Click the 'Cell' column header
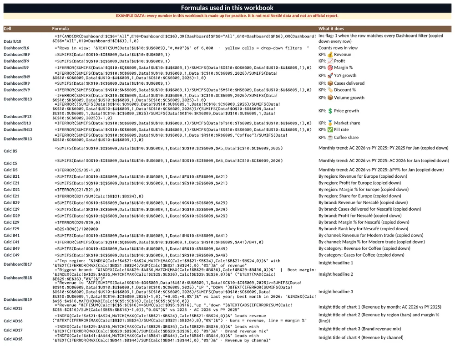 (x=8, y=29)
